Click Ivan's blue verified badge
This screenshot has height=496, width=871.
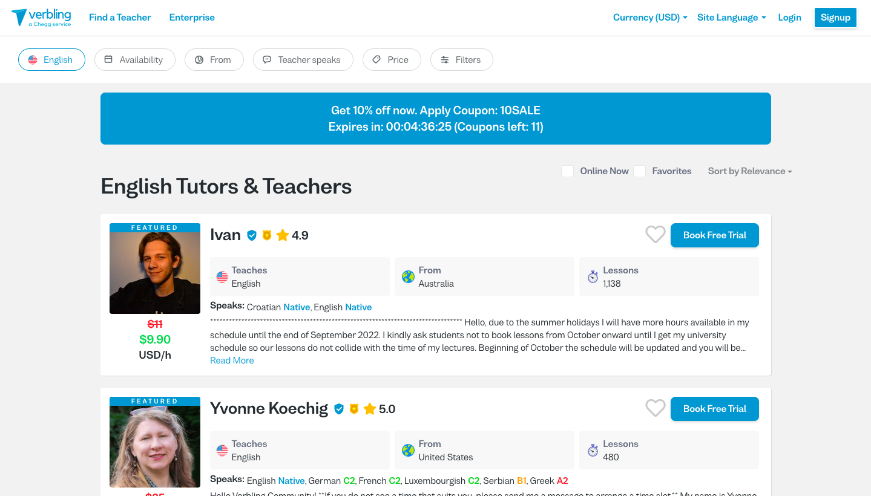[252, 235]
